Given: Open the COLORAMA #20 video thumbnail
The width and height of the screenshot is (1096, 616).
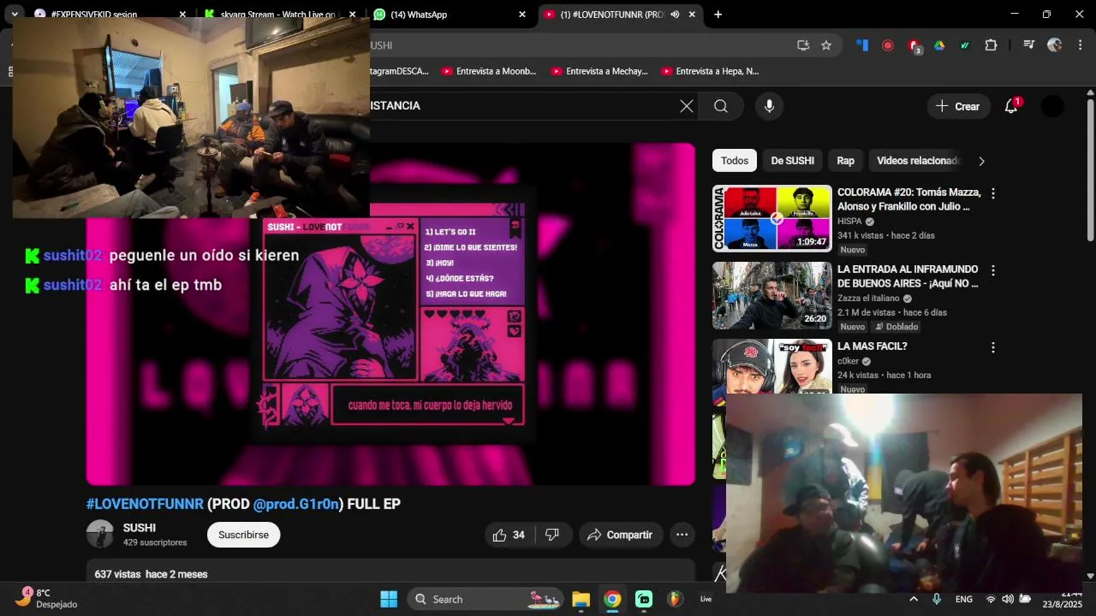Looking at the screenshot, I should [x=772, y=218].
